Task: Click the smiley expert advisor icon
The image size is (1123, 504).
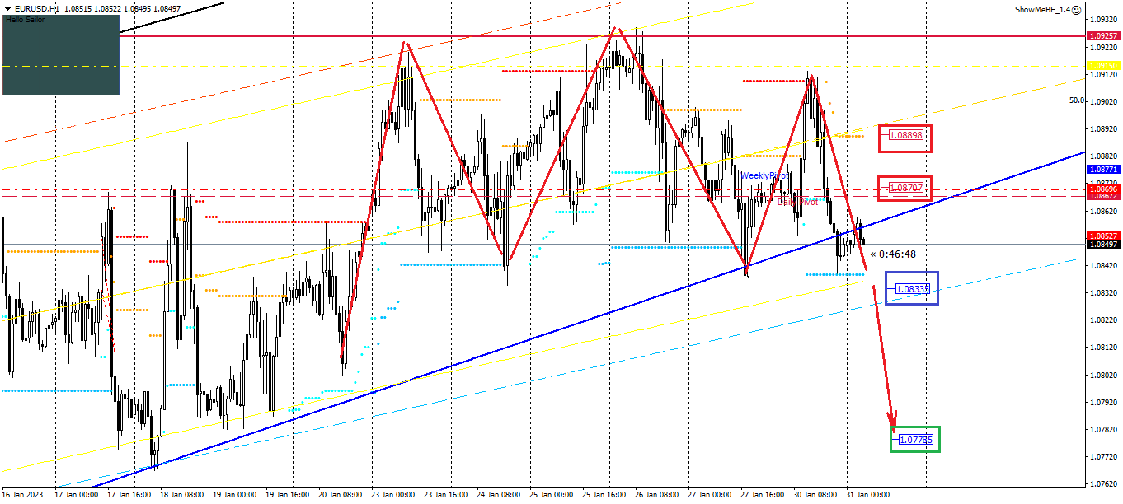Action: click(1078, 9)
